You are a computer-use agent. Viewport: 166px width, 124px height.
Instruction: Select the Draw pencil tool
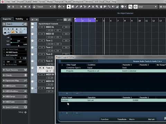coord(77,7)
